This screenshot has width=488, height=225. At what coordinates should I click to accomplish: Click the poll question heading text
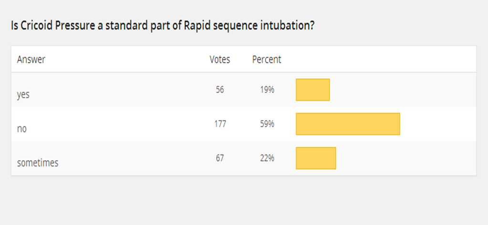click(x=162, y=26)
